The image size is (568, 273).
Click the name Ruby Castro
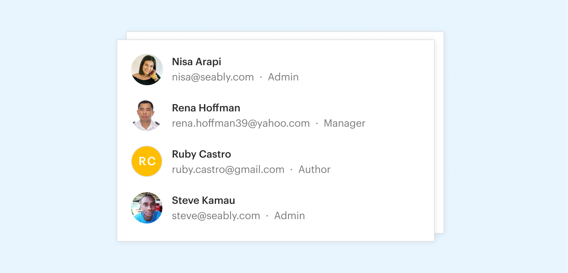pos(201,154)
